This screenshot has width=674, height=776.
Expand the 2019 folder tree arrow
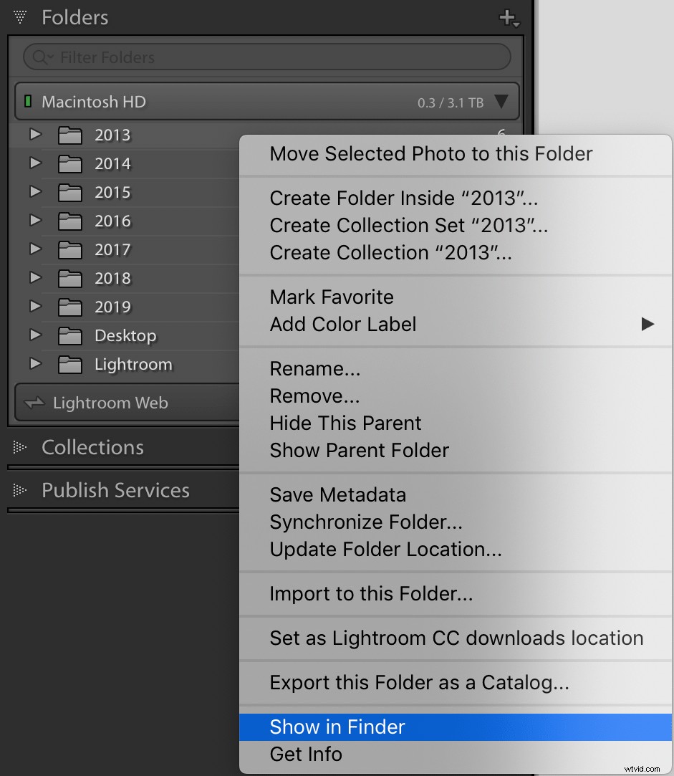tap(35, 307)
